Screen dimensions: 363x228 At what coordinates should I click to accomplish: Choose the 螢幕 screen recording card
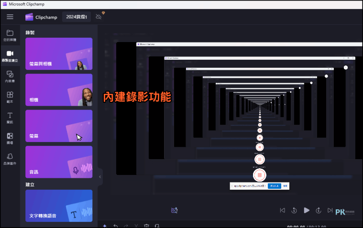pyautogui.click(x=59, y=126)
